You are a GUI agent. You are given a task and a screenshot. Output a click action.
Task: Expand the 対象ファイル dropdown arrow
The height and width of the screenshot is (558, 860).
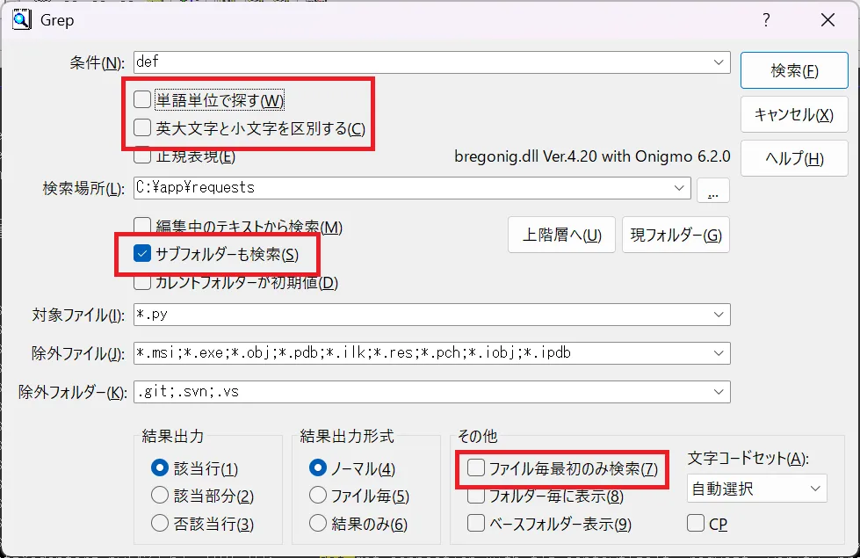coord(719,315)
